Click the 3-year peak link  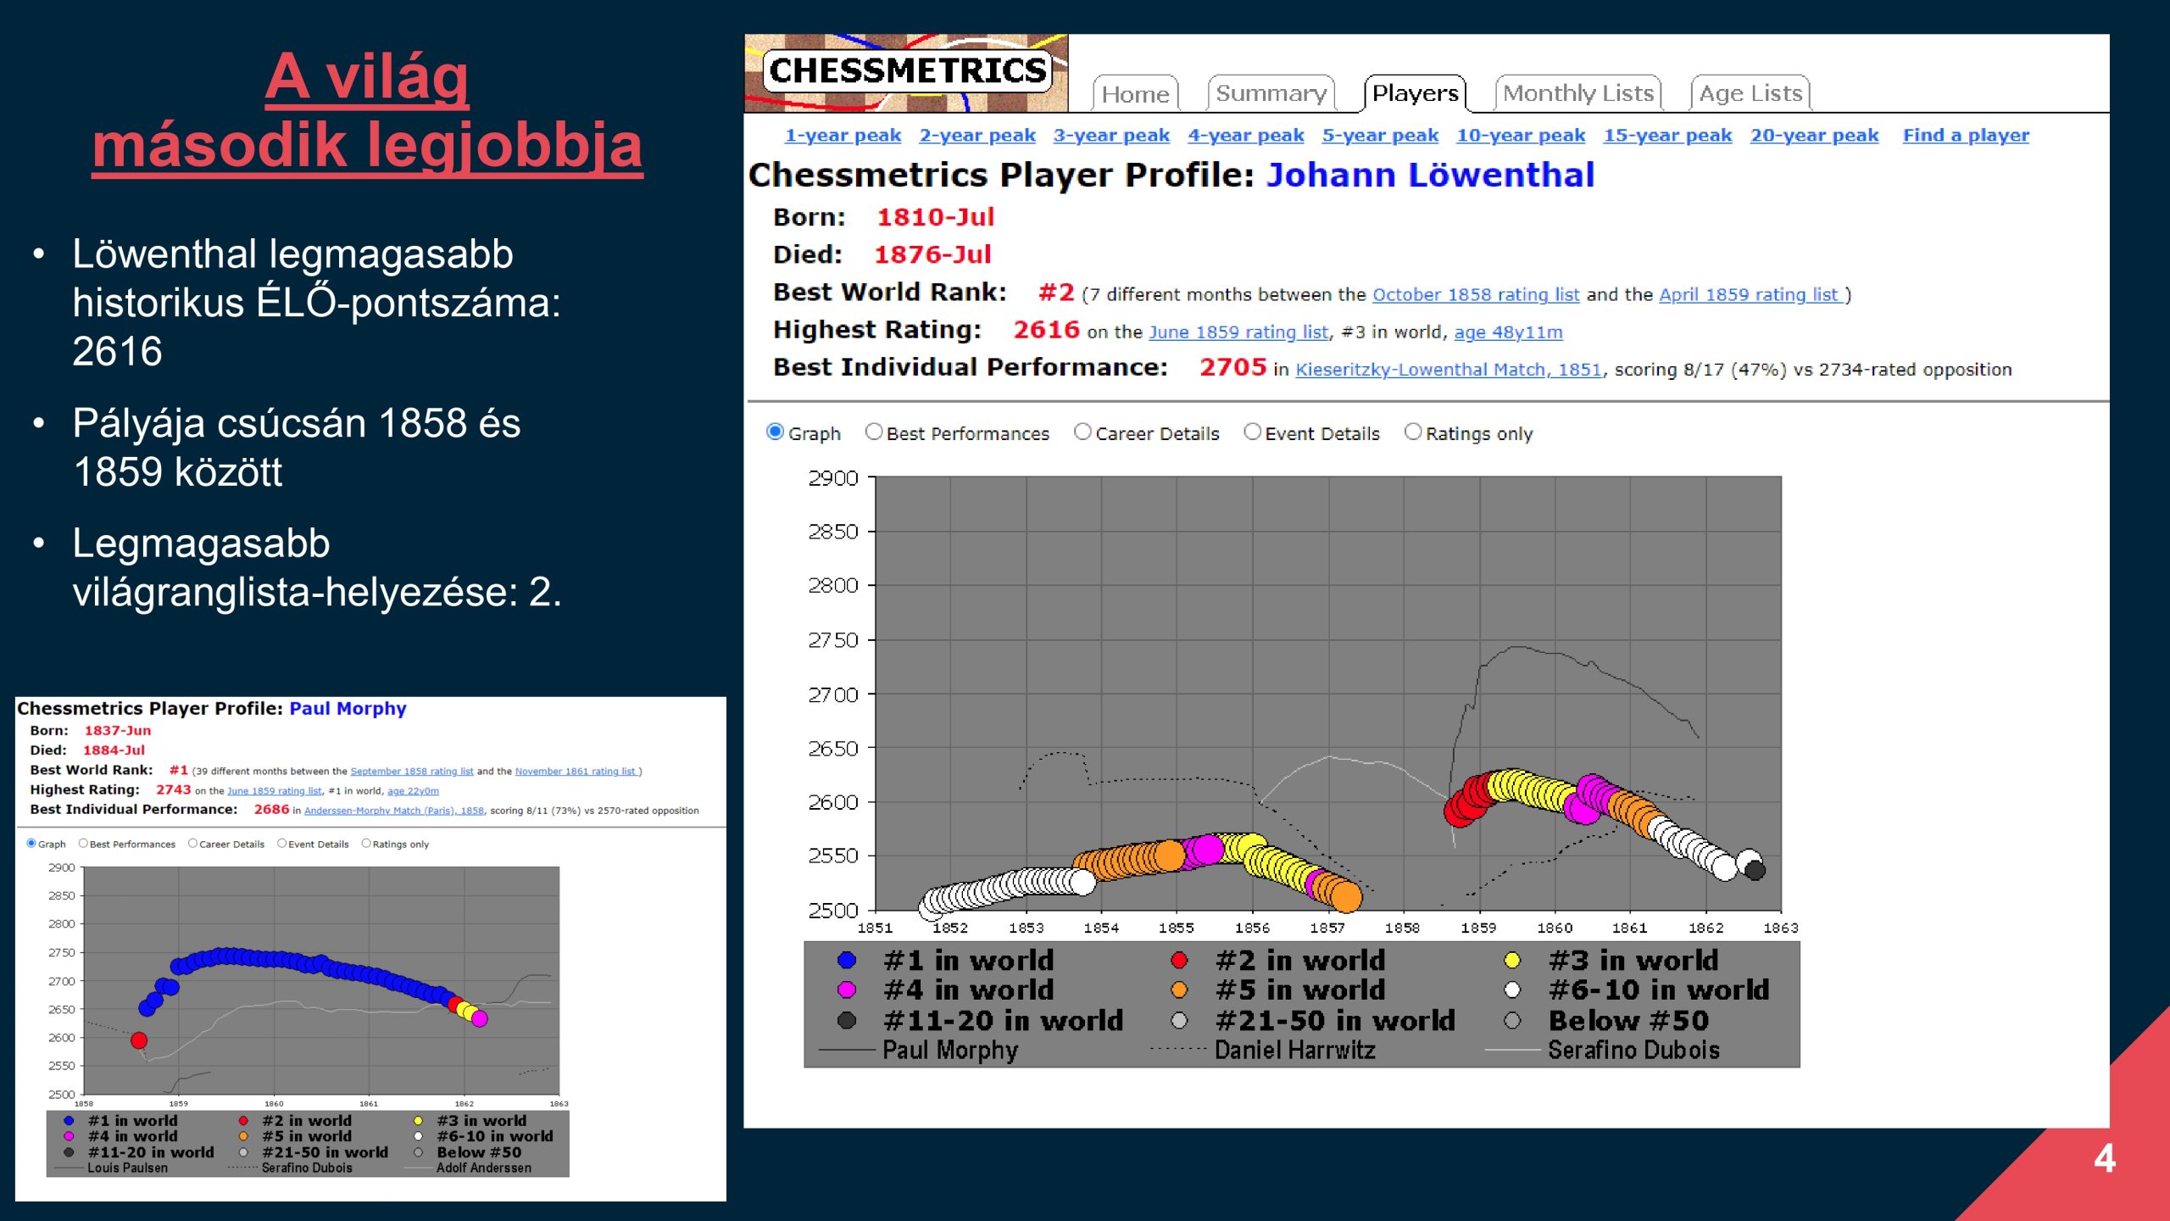[x=1111, y=136]
